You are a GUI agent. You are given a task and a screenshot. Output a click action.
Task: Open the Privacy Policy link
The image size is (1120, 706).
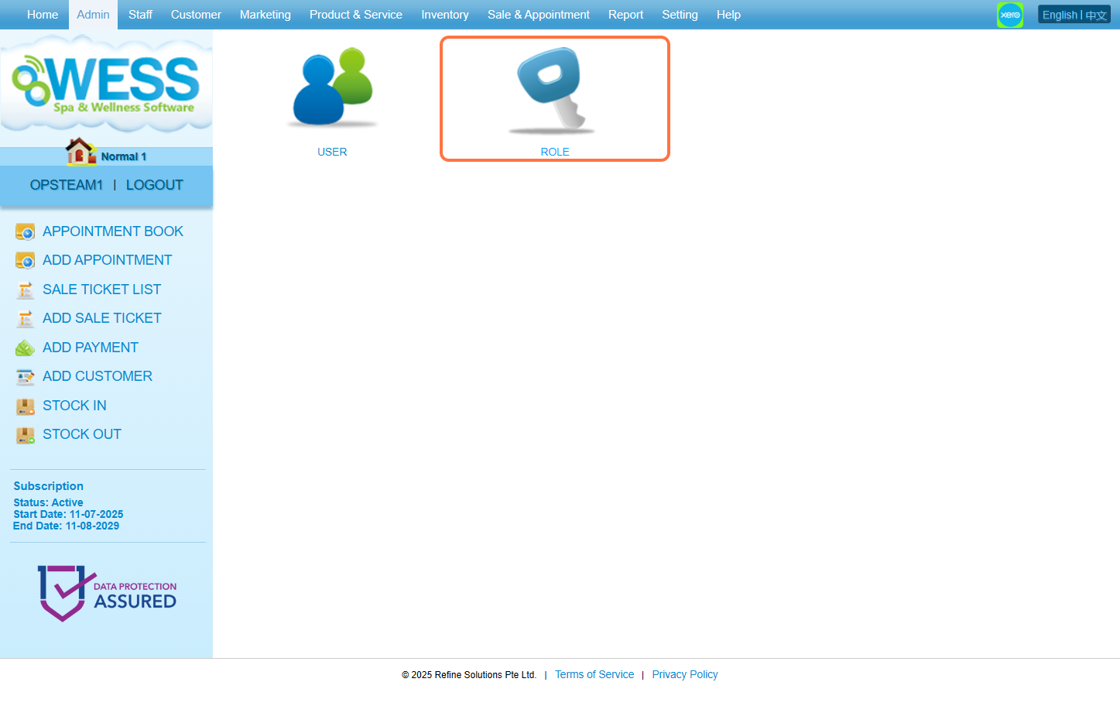point(684,674)
